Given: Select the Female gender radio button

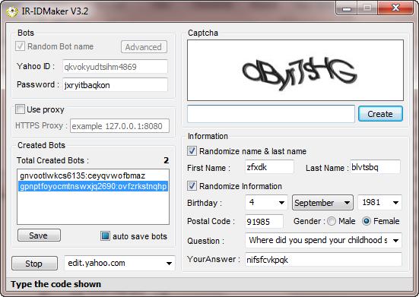Looking at the screenshot, I should (367, 221).
